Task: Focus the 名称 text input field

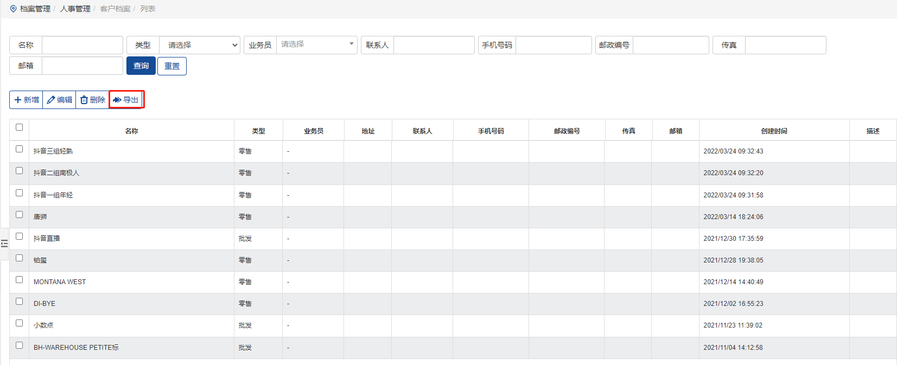Action: coord(82,45)
